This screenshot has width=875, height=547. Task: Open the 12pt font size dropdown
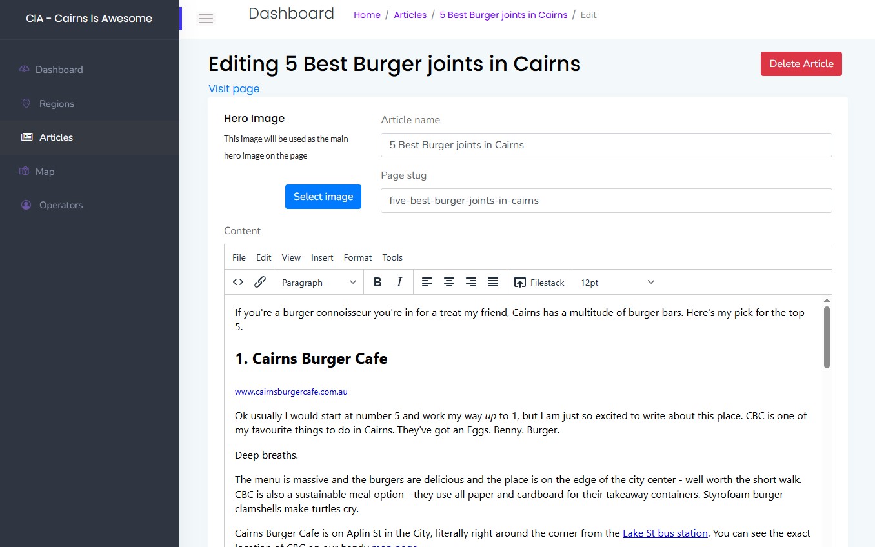(617, 283)
